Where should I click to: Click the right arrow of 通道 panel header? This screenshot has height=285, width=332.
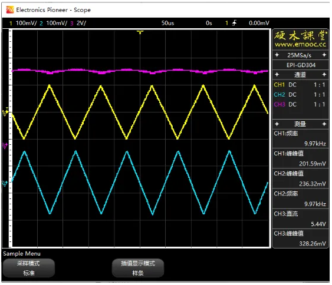coord(324,75)
